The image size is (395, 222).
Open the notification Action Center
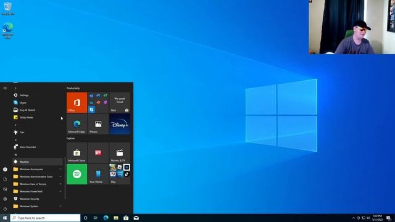coord(388,218)
